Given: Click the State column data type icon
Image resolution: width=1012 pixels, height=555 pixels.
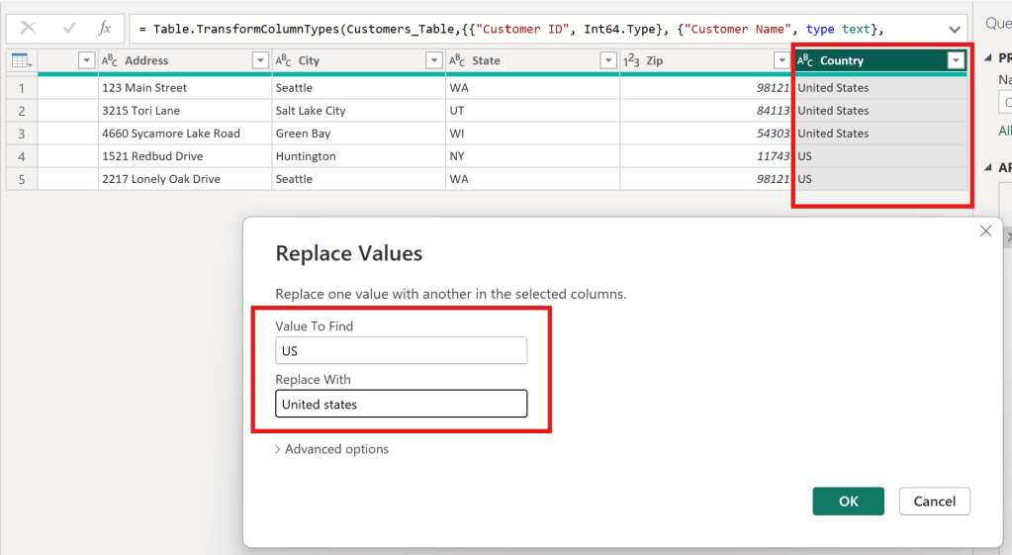Looking at the screenshot, I should point(457,60).
